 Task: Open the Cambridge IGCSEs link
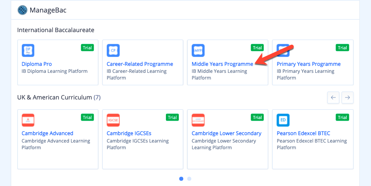coord(129,133)
